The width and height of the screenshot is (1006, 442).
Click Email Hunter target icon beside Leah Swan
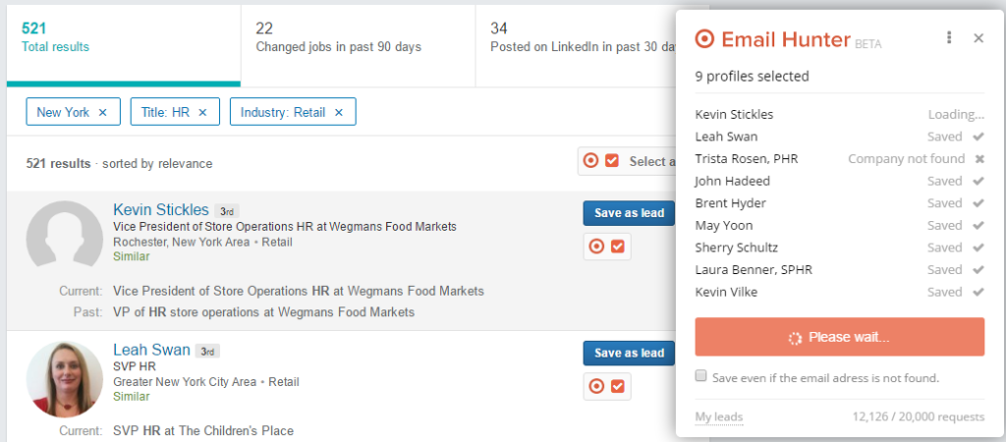[x=596, y=386]
